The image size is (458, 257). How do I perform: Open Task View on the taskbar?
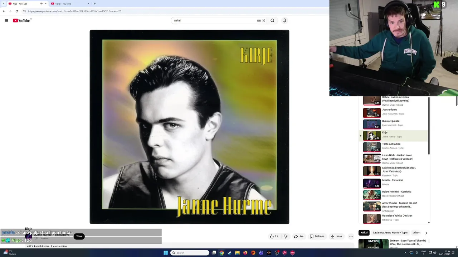pos(214,253)
